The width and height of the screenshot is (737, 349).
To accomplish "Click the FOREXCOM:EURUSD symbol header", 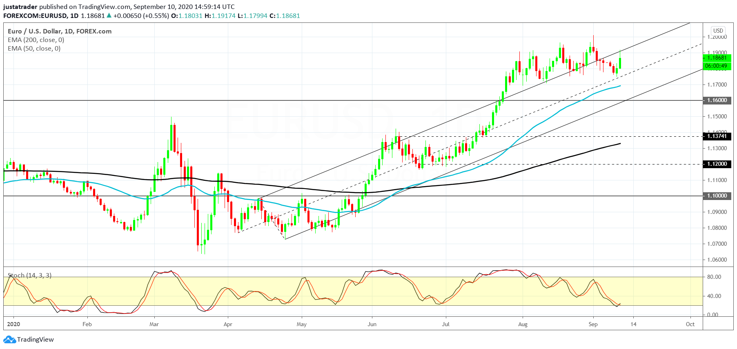I will [35, 16].
